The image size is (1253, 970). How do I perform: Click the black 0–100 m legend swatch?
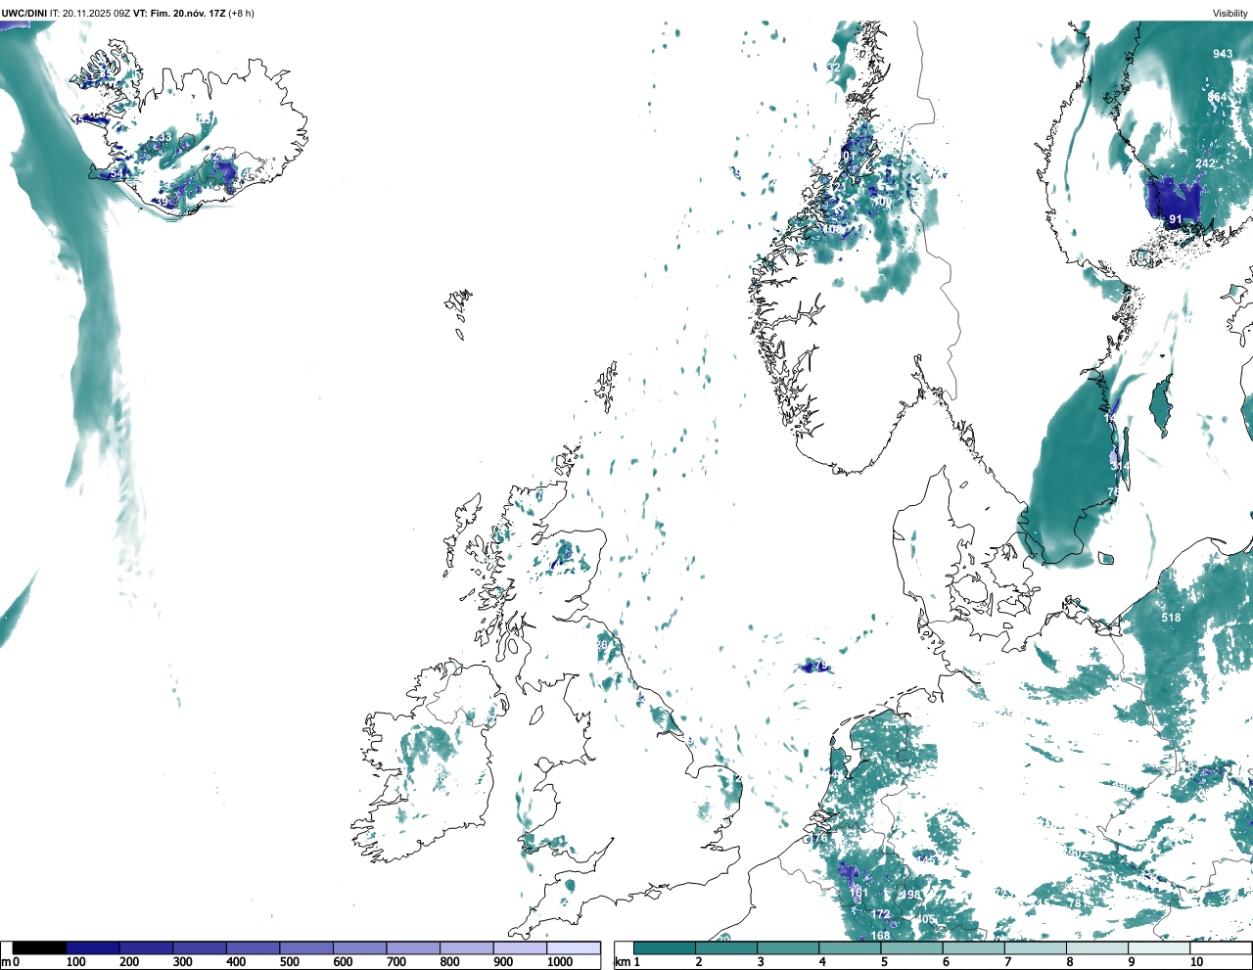(x=39, y=948)
